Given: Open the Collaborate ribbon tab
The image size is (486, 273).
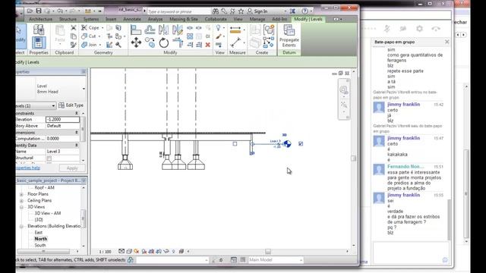Looking at the screenshot, I should tap(216, 19).
